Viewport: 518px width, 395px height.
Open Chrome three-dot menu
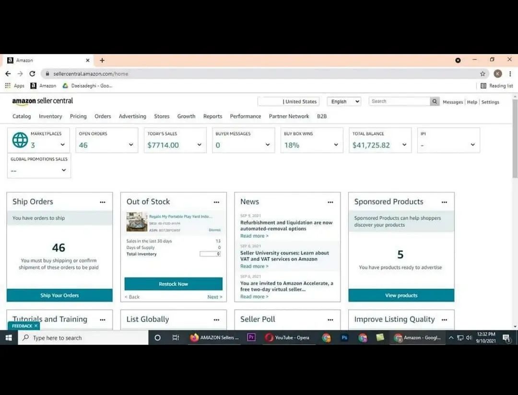point(510,74)
